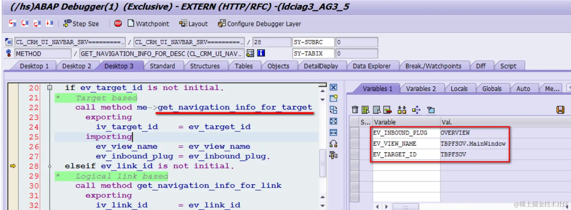Click the Step Into (single step) icon

click(13, 23)
